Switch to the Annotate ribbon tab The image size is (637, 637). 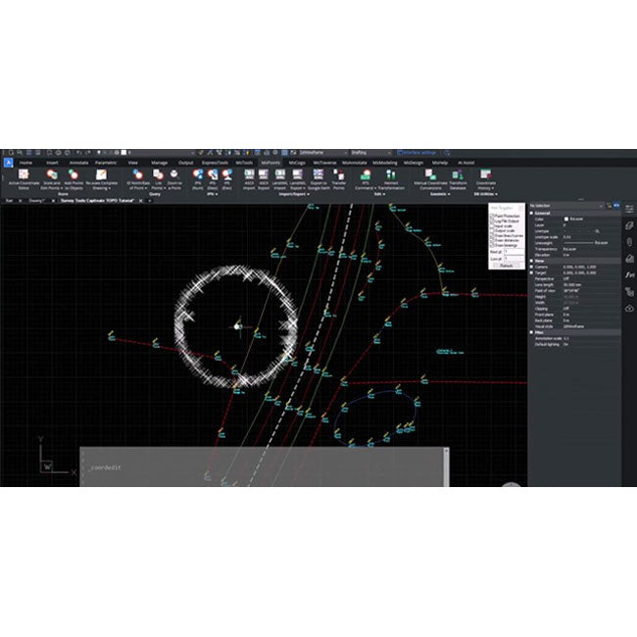78,162
